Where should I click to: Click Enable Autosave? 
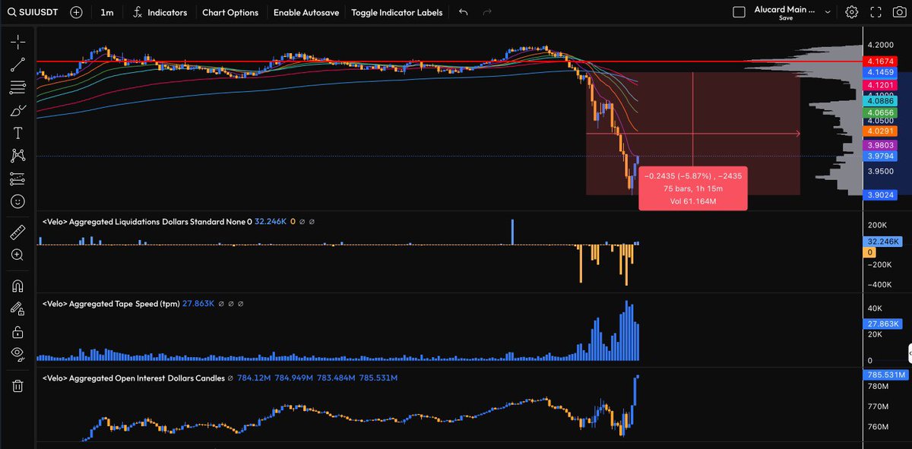[306, 12]
